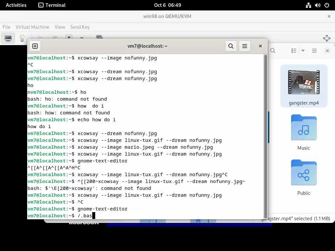The width and height of the screenshot is (335, 251).
Task: Click the network status icon
Action: click(x=308, y=5)
